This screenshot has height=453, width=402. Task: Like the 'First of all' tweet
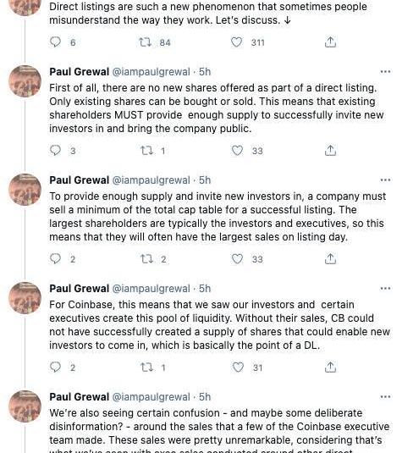tap(237, 151)
